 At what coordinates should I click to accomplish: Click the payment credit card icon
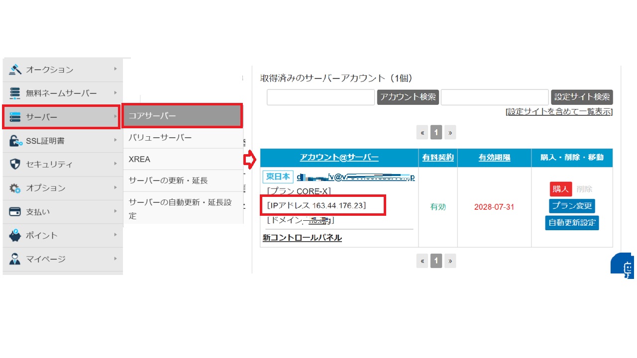(15, 212)
